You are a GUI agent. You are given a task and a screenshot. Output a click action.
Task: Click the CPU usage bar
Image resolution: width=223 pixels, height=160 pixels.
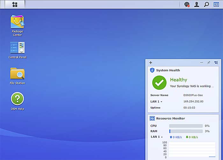[x=186, y=126]
